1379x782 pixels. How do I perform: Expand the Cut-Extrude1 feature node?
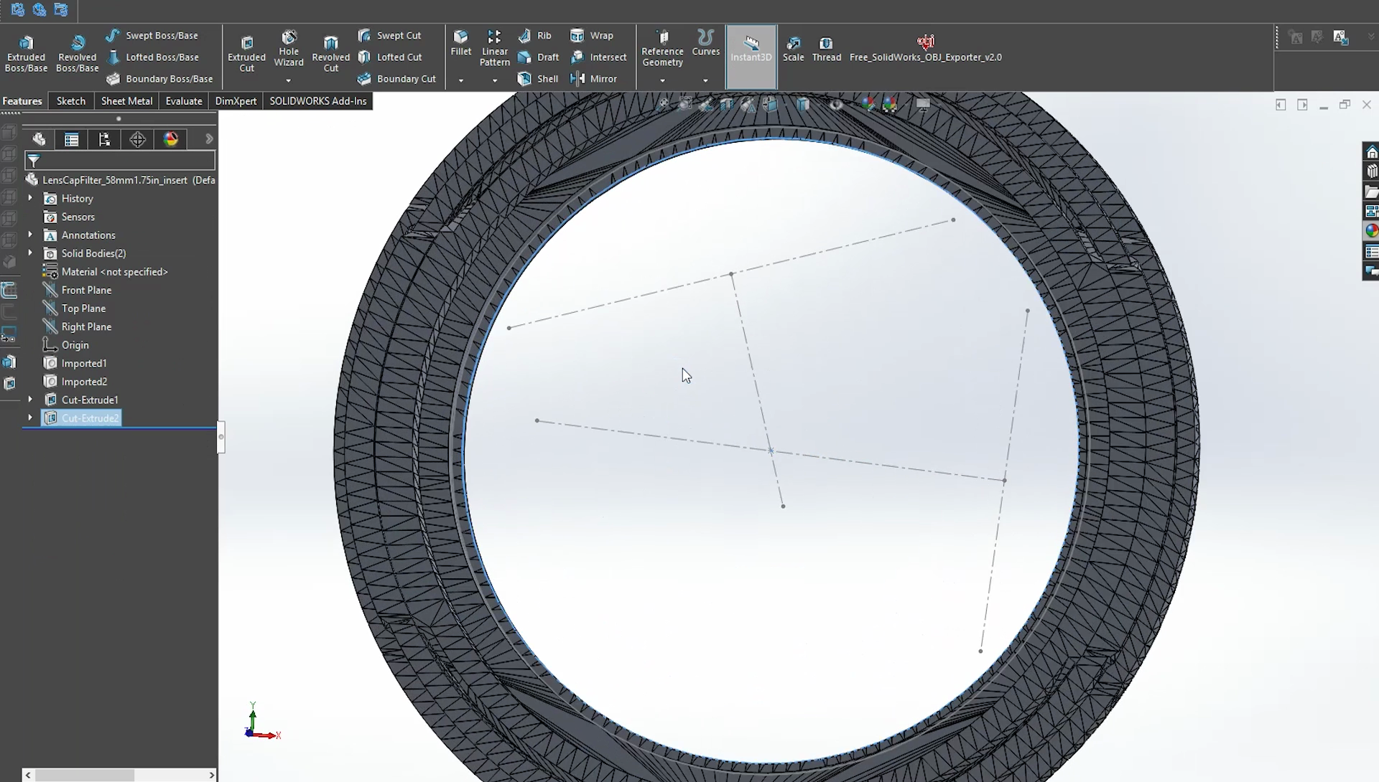point(30,400)
